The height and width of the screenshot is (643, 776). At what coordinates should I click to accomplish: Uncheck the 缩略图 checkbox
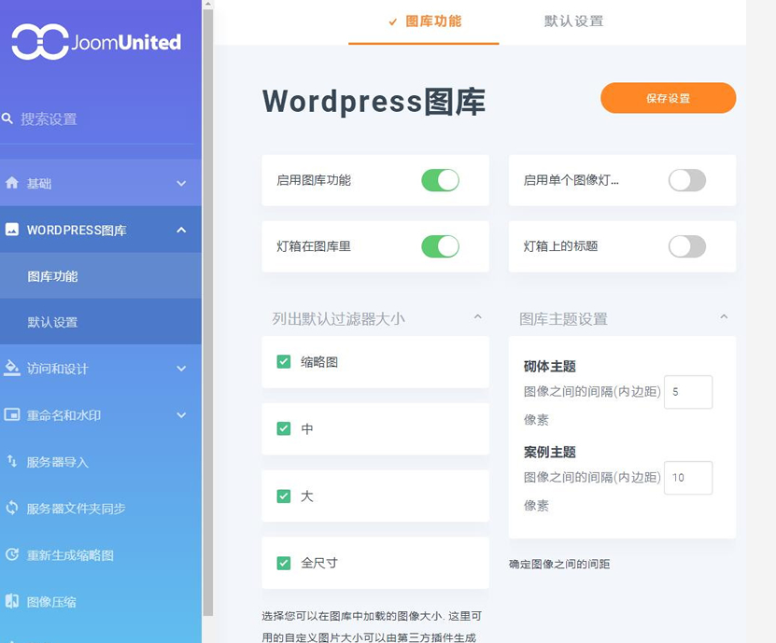(x=284, y=362)
